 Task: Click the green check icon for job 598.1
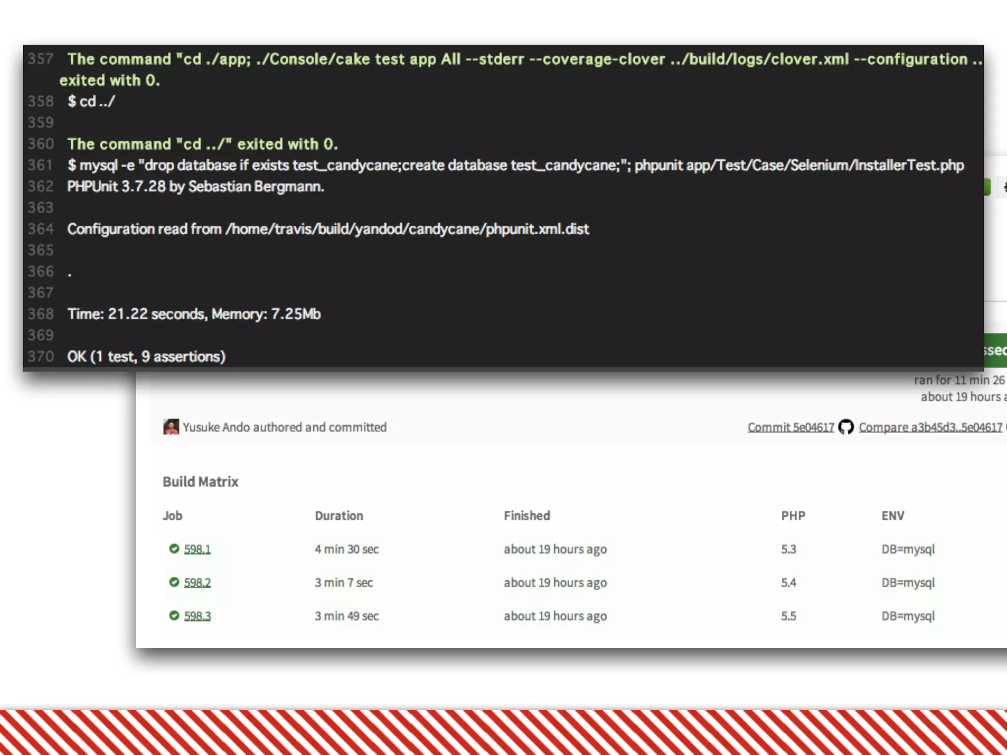(x=174, y=549)
